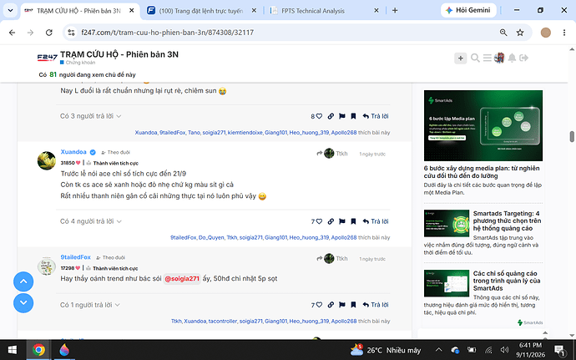Open the Windows notification center icon
This screenshot has width=576, height=360.
click(559, 350)
